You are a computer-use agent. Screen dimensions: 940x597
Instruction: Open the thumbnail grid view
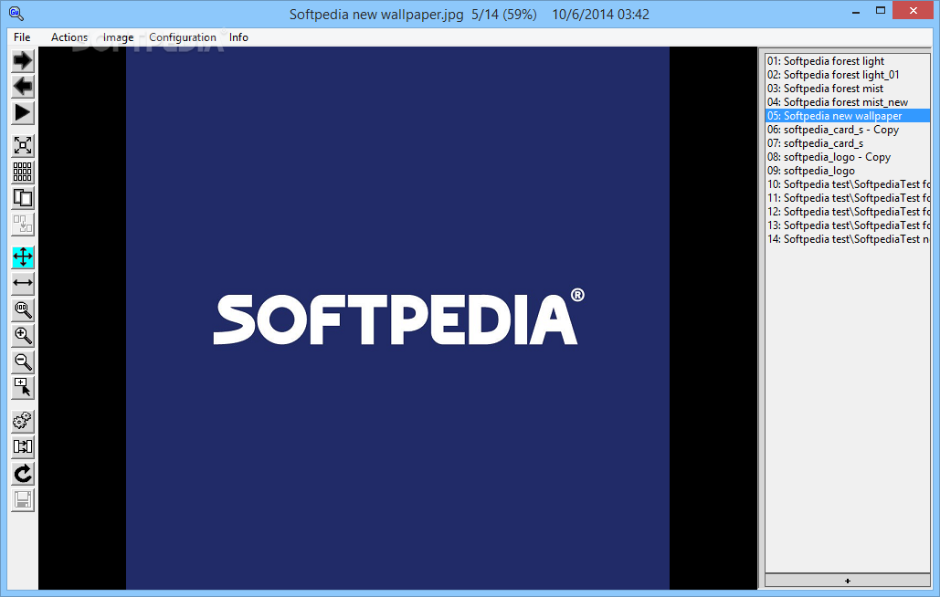pos(23,172)
